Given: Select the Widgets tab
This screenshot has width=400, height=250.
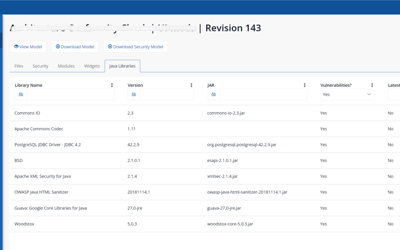Looking at the screenshot, I should click(x=92, y=66).
